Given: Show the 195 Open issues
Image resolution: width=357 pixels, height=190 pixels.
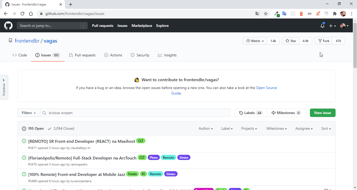Looking at the screenshot, I should point(33,128).
